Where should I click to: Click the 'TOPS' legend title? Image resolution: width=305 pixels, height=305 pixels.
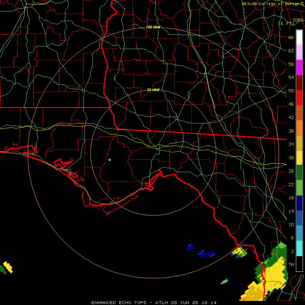(298, 20)
